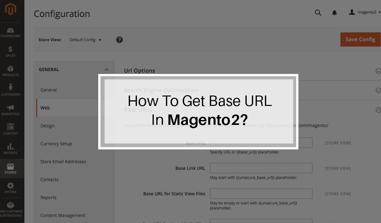The height and width of the screenshot is (223, 381).
Task: Open Find Partners & Extensions
Action: (x=10, y=210)
